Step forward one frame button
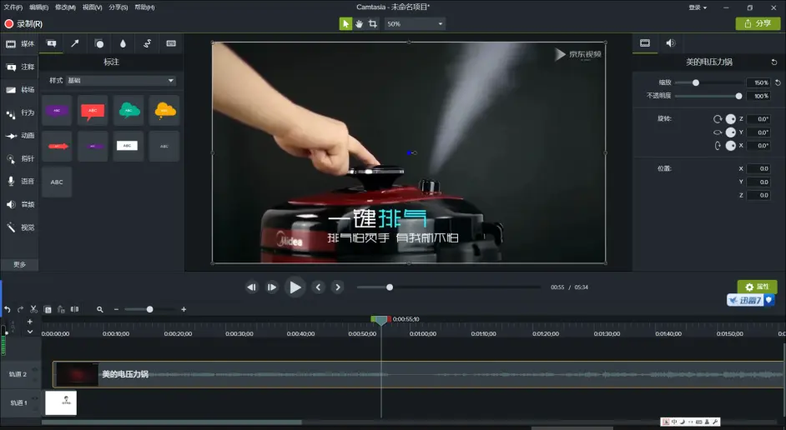 (x=272, y=287)
